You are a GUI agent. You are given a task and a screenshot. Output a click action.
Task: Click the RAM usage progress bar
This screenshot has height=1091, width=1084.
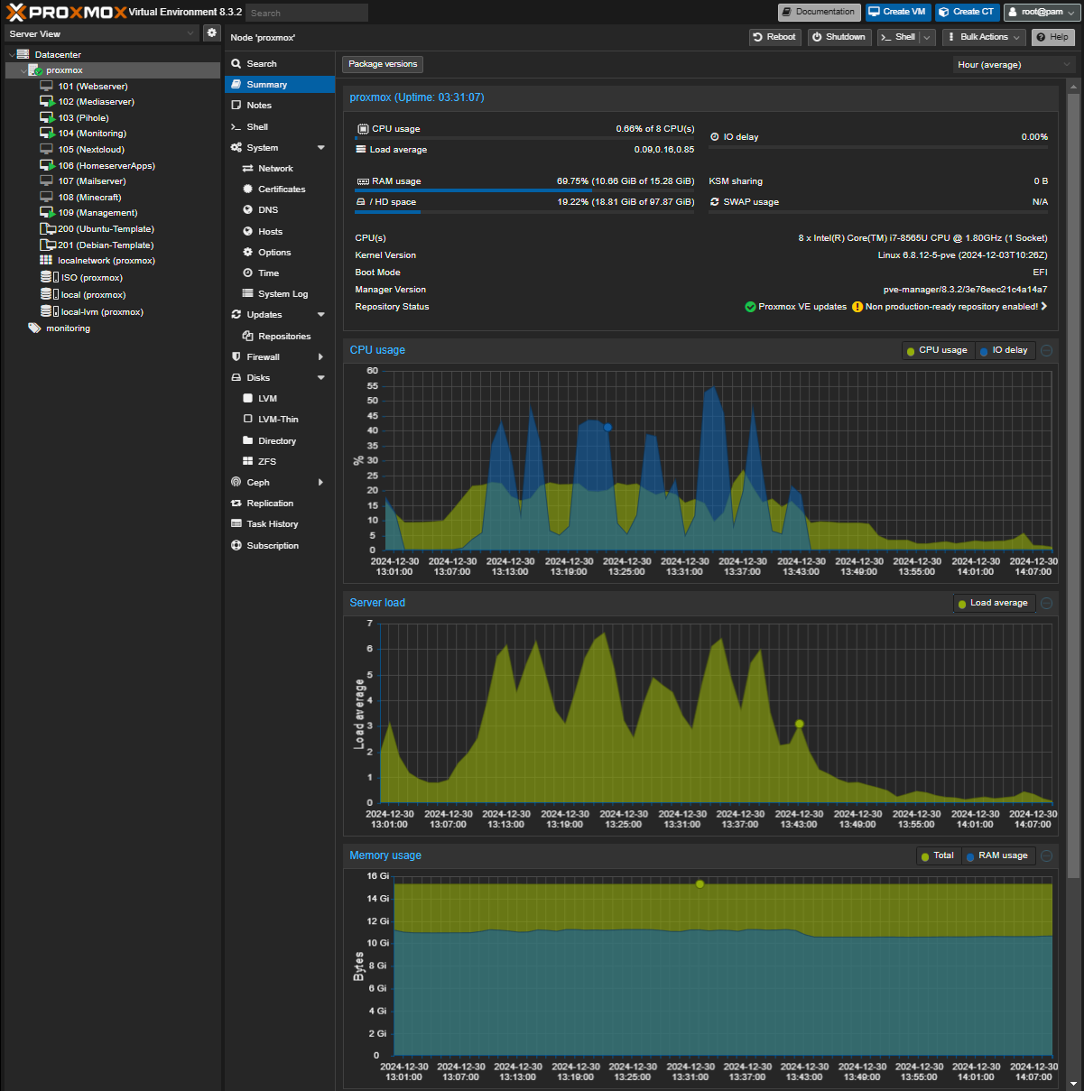[524, 190]
